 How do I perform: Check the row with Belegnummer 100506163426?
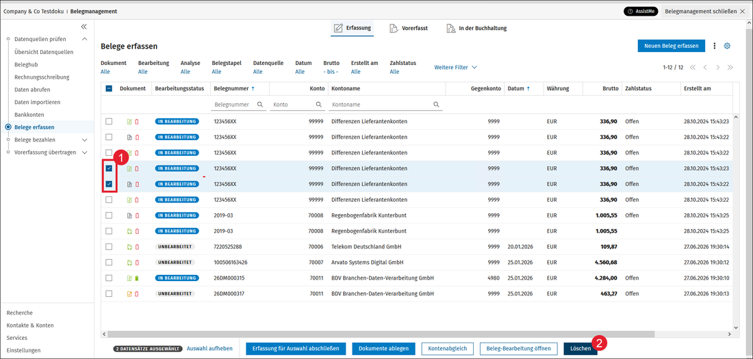[109, 263]
